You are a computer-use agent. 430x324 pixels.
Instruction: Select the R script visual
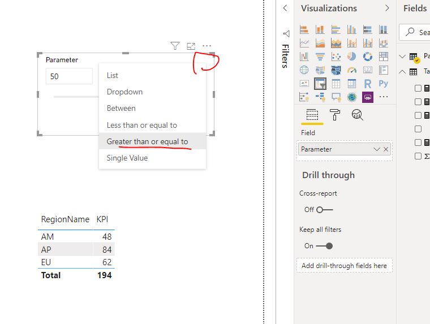367,83
